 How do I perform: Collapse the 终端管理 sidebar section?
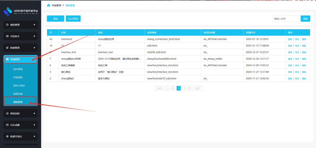point(21,59)
